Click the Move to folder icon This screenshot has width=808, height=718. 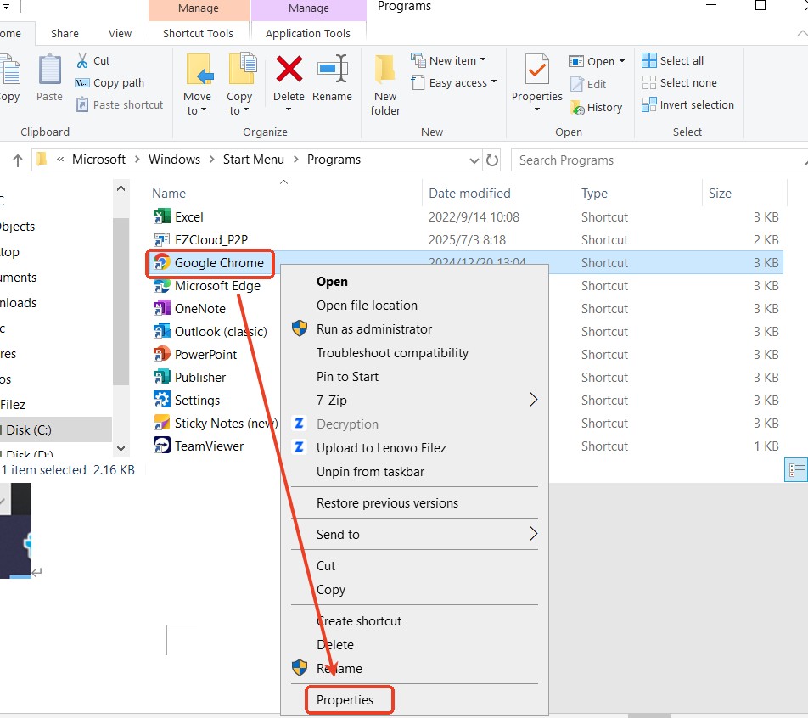click(199, 70)
